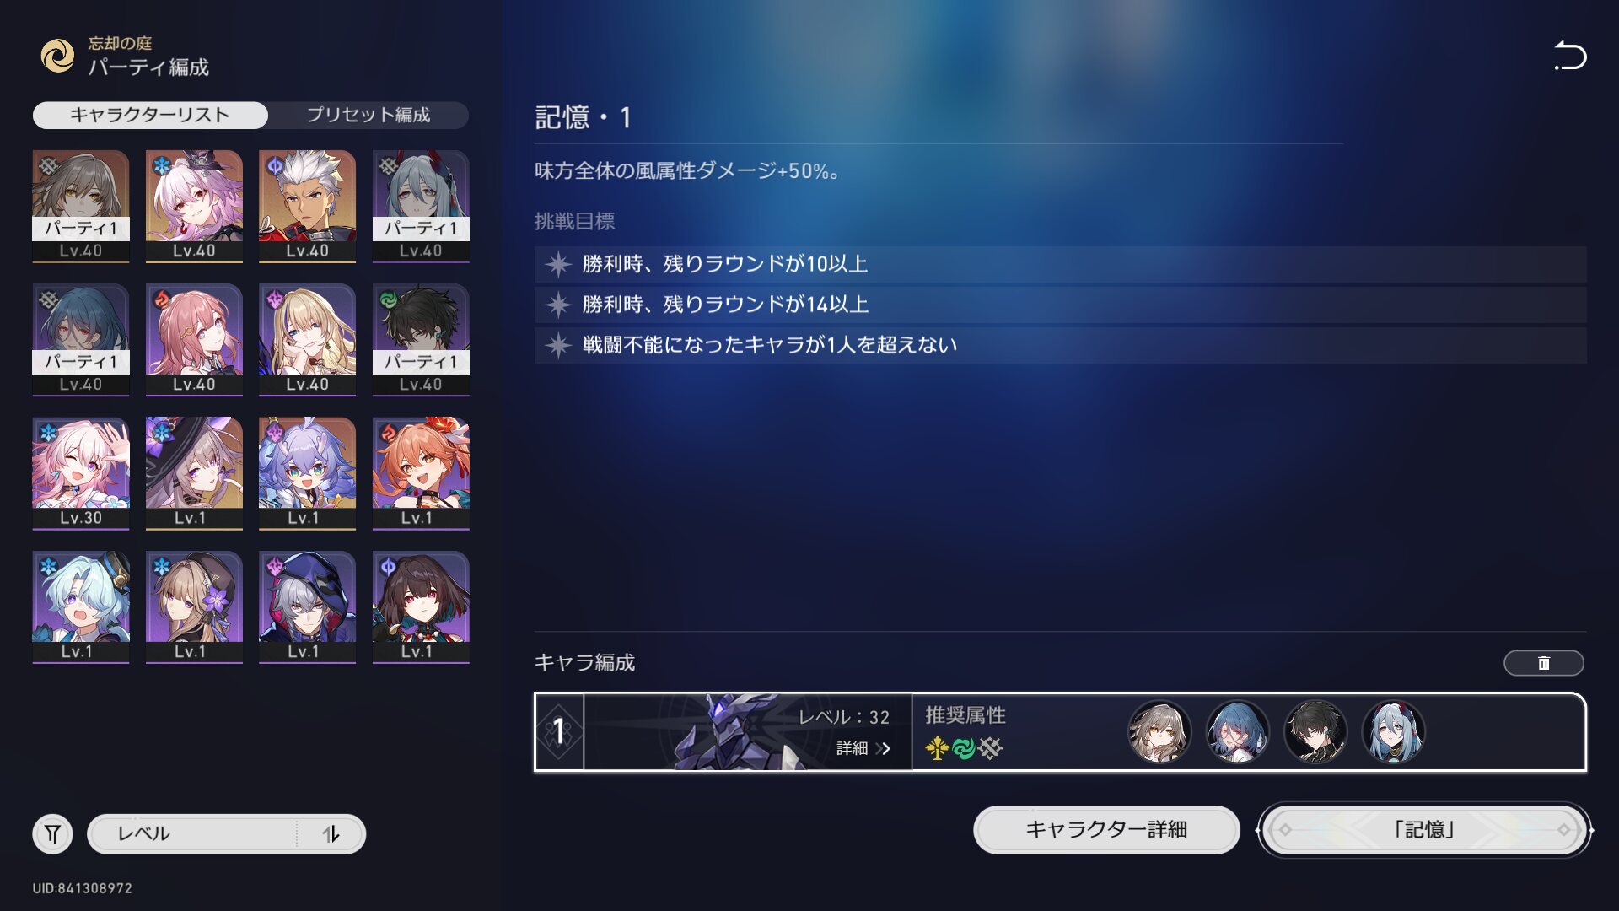Expand enemy 詳細 details chevron
The width and height of the screenshot is (1619, 911).
(x=863, y=748)
